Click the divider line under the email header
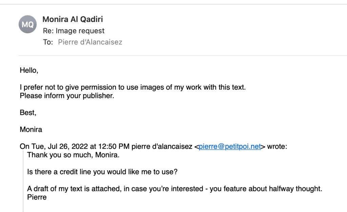Screen dimensions: 347x212 coord(183,56)
